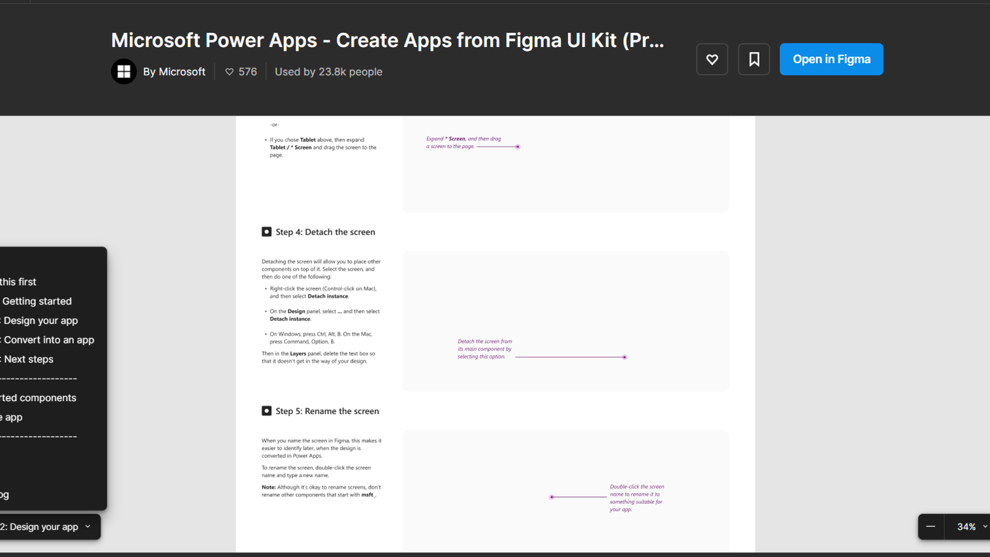Open the 34% zoom level dropdown
This screenshot has width=990, height=557.
pos(971,527)
